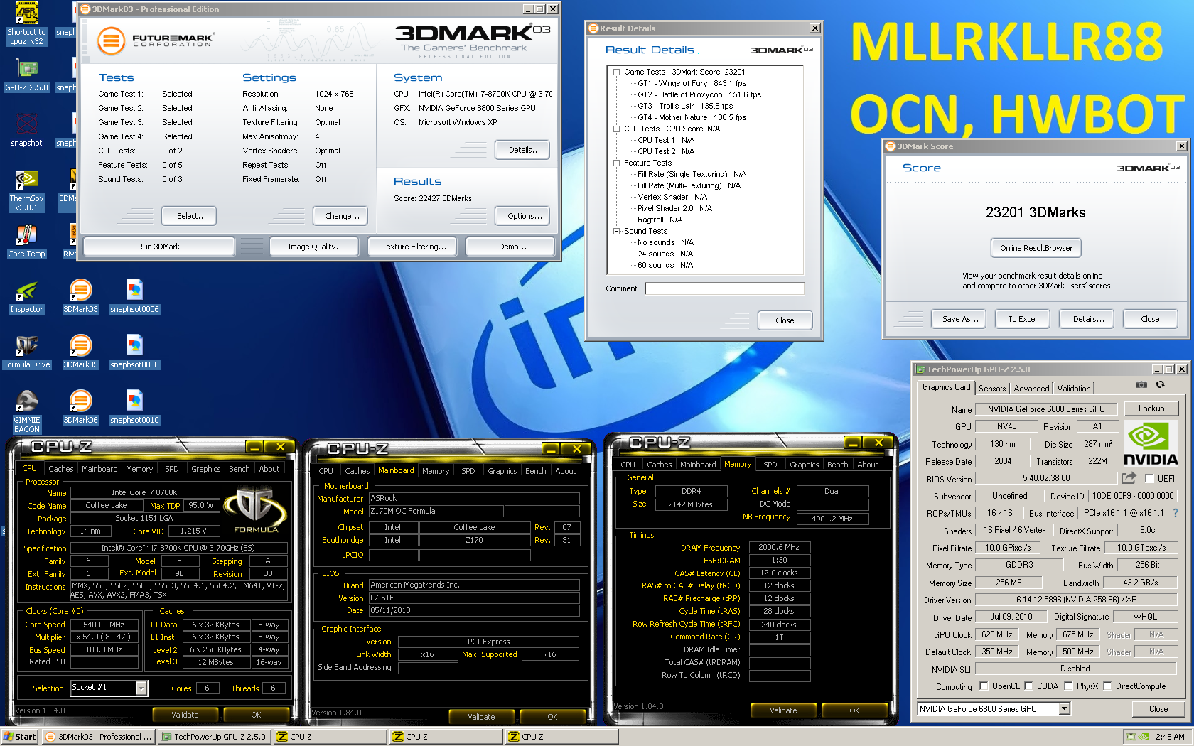Switch to Sensors tab in GPU-Z
The height and width of the screenshot is (746, 1194).
point(992,389)
